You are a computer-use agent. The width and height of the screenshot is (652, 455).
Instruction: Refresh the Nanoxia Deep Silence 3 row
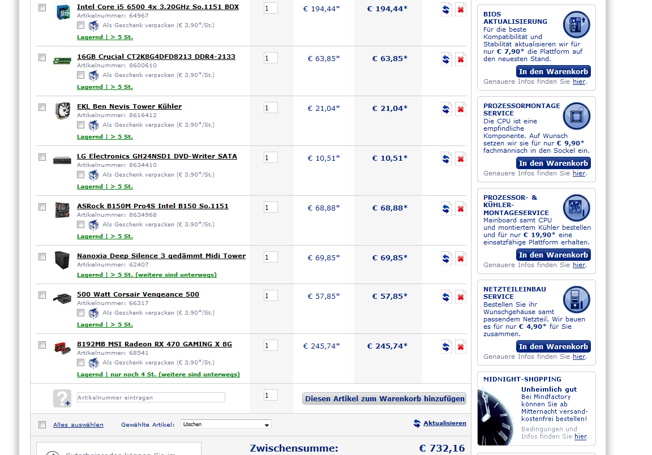[x=446, y=259]
